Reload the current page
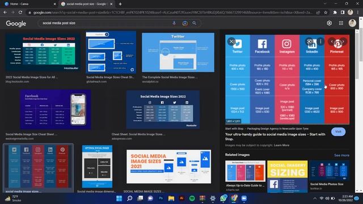The height and width of the screenshot is (204, 363). [20, 12]
